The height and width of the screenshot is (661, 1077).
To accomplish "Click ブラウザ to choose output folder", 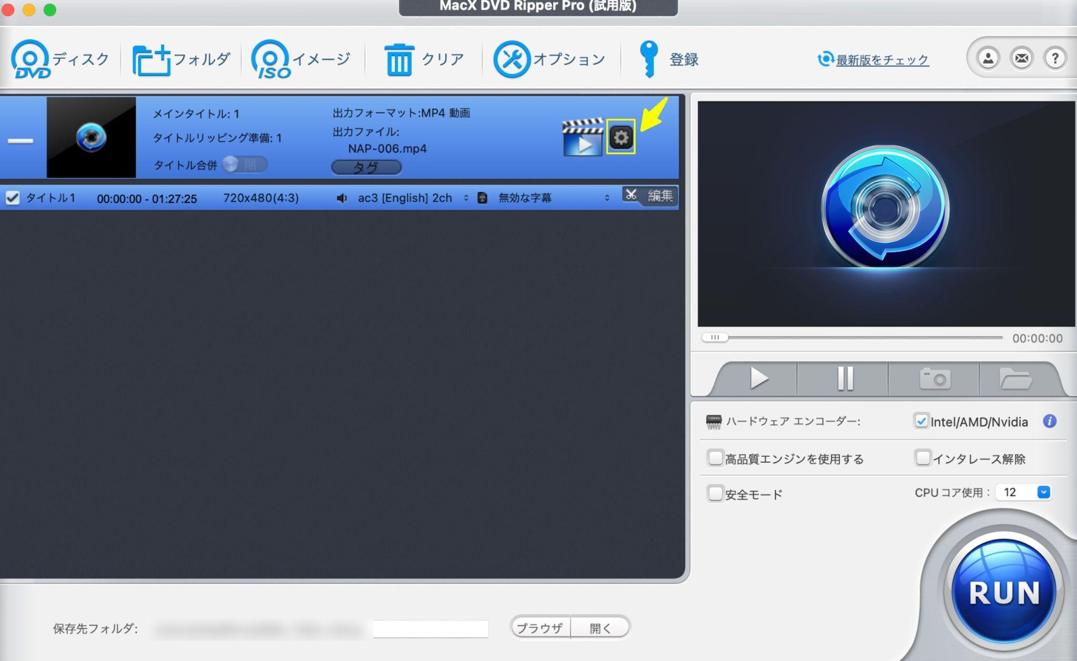I will click(x=540, y=628).
